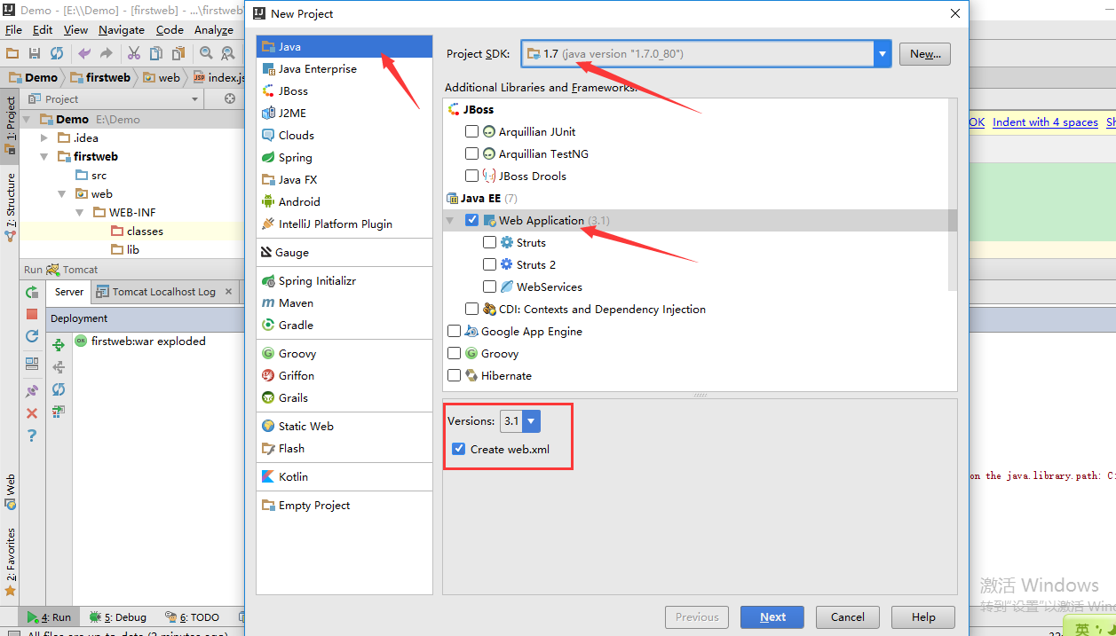
Task: Click the pin tab icon in Run panel
Action: point(32,390)
